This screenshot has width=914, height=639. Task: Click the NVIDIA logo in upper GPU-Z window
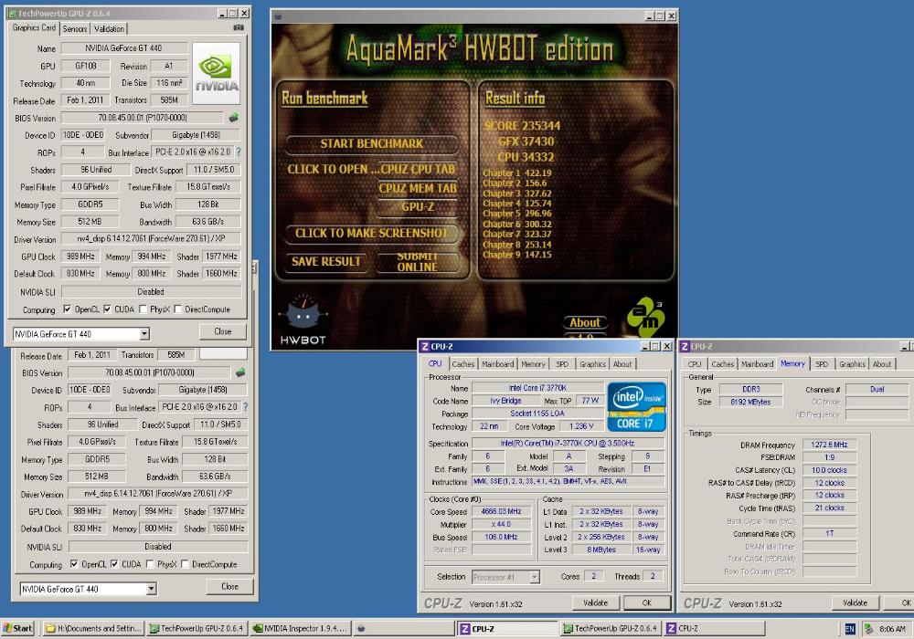point(217,73)
